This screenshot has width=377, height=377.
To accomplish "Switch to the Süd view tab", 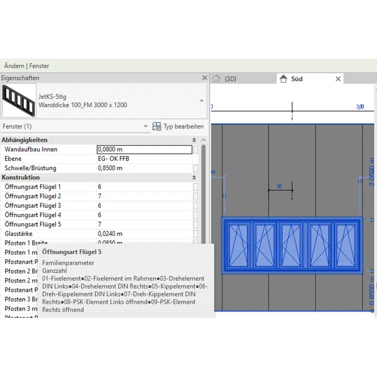I will [x=310, y=79].
